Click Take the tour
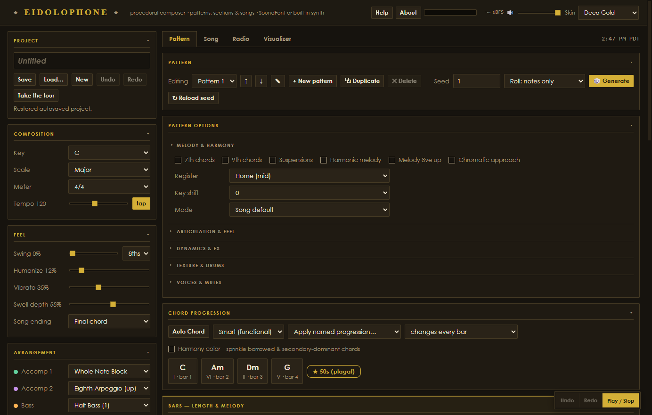This screenshot has width=652, height=415. (x=36, y=96)
